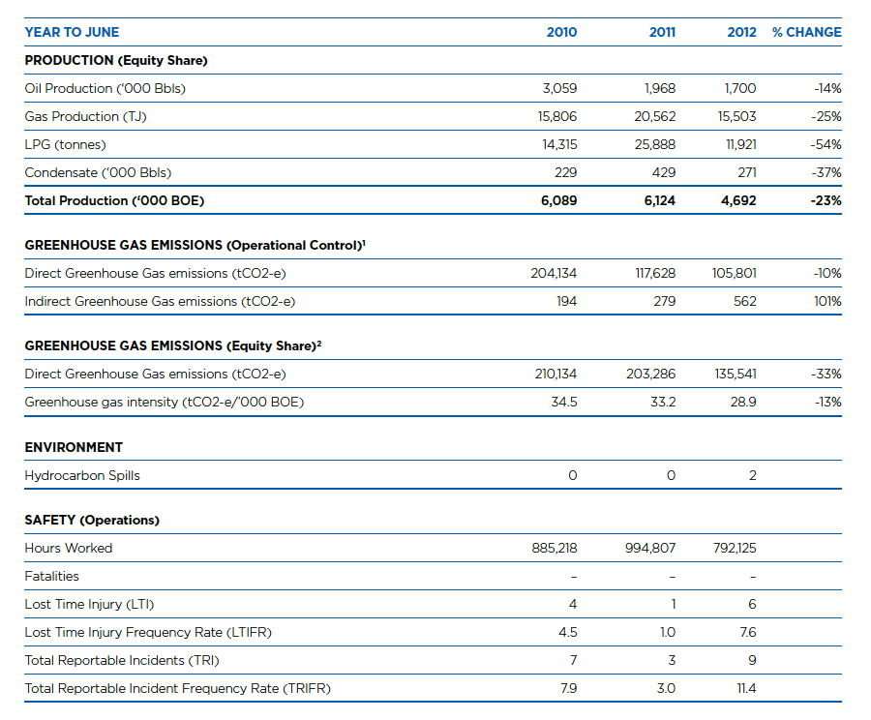Click the 'YEAR TO JUNE' header
The image size is (871, 720).
tap(72, 32)
